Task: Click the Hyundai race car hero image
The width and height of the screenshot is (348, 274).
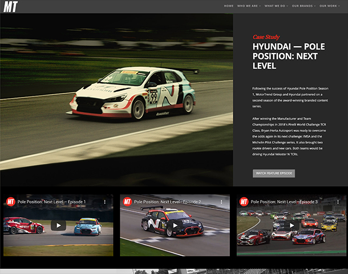Action: [116, 99]
